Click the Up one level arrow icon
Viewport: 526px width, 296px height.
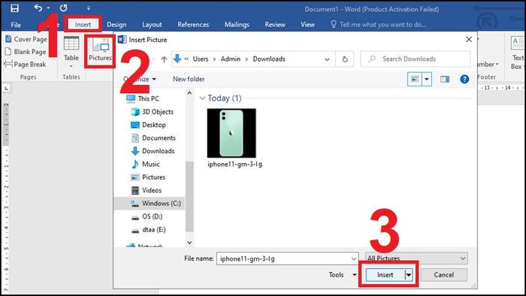point(164,59)
